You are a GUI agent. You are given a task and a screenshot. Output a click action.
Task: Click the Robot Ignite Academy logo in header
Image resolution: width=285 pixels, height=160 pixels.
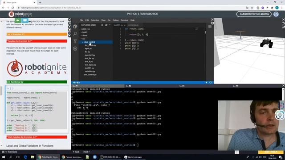[x=20, y=14]
